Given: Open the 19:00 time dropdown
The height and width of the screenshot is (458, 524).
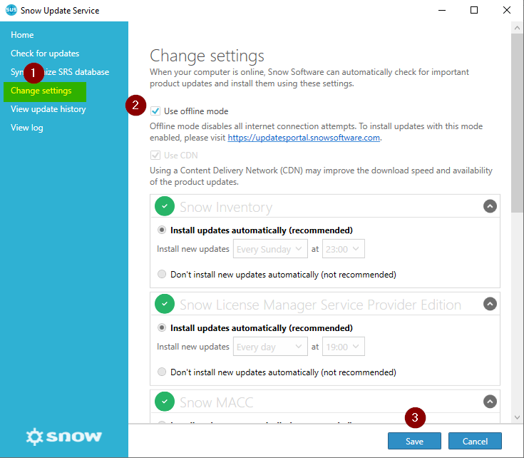Looking at the screenshot, I should (x=343, y=347).
